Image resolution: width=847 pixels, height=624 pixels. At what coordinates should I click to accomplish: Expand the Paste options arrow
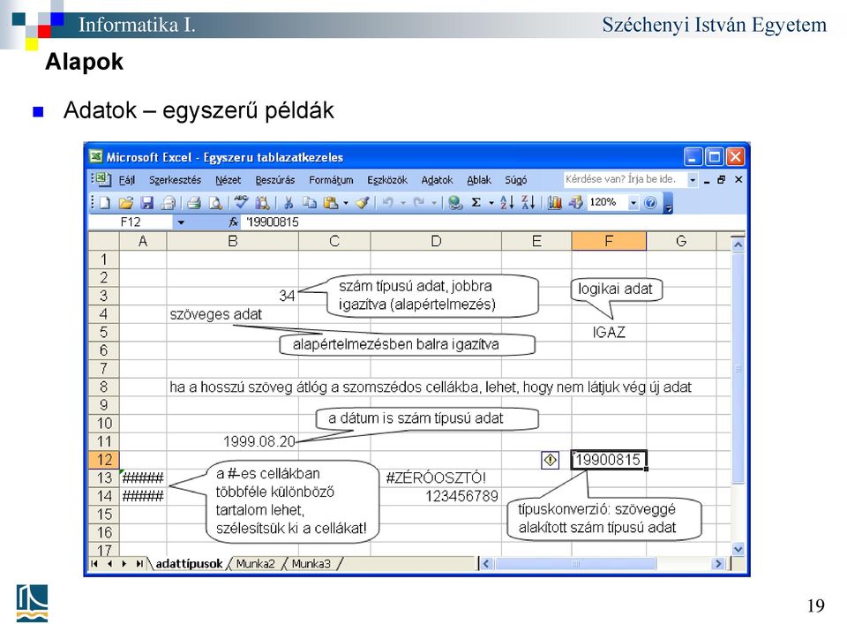point(346,203)
